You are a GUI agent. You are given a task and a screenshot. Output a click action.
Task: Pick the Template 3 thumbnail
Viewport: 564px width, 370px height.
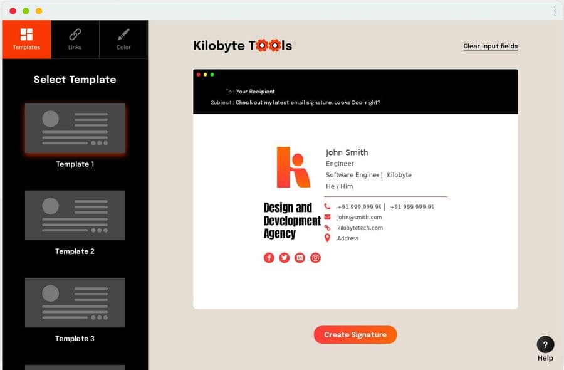(x=75, y=302)
